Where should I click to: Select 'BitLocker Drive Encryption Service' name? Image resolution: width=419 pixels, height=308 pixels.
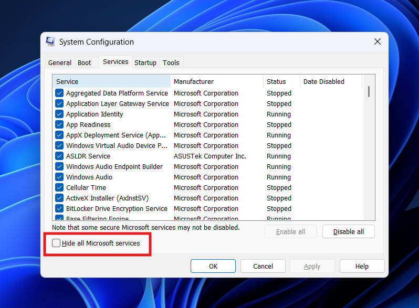coord(117,209)
